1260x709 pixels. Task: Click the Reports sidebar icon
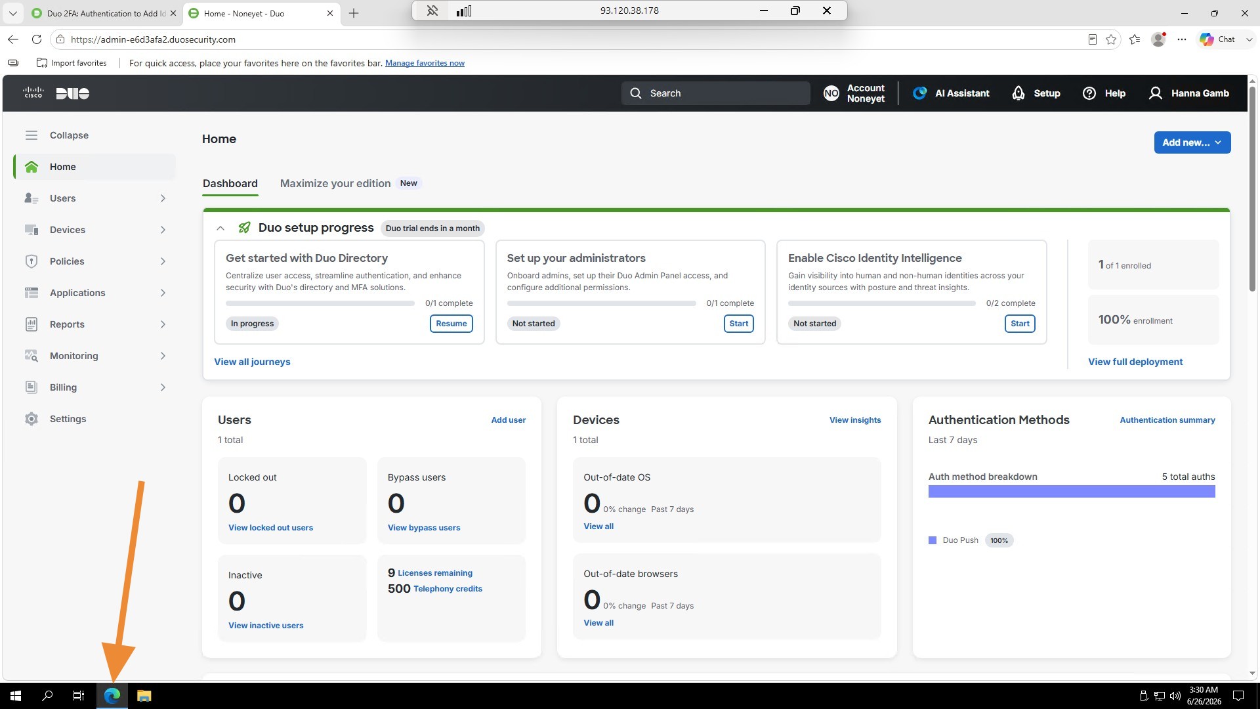[x=31, y=324]
